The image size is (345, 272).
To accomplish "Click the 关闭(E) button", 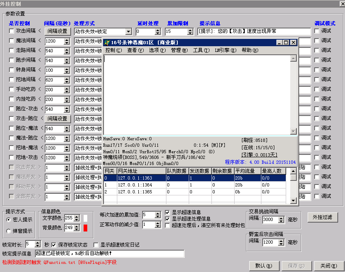I will pos(329,266).
